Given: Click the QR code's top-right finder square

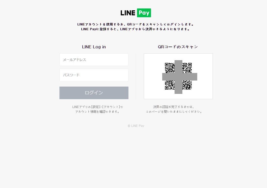Looking at the screenshot, I should [190, 65].
